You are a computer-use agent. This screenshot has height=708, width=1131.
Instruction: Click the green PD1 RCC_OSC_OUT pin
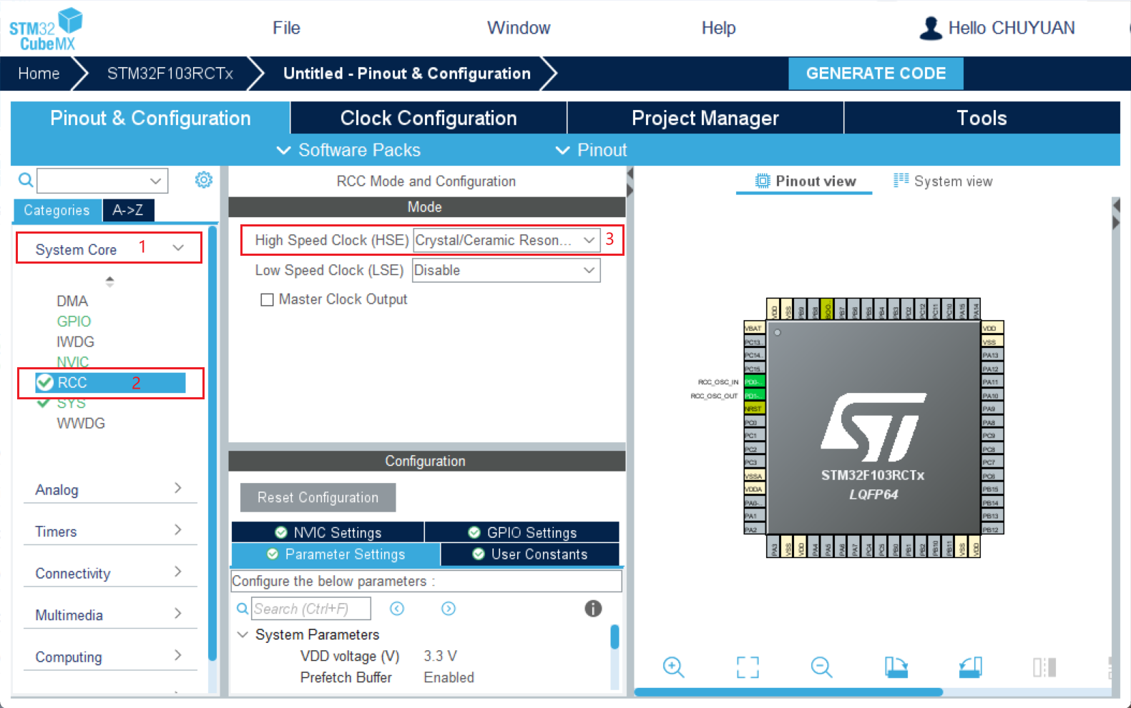pyautogui.click(x=755, y=394)
